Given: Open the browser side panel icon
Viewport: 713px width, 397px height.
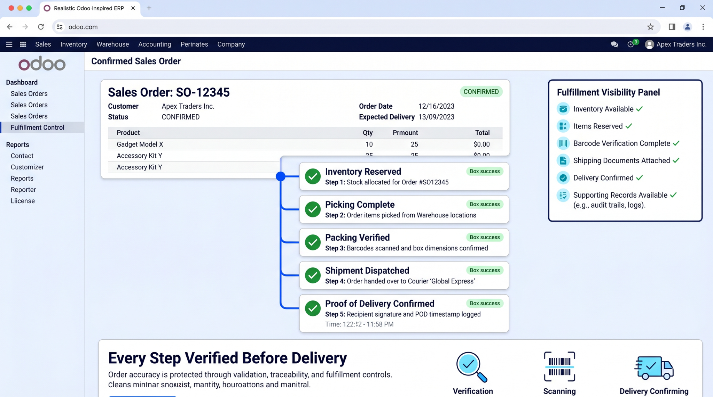Looking at the screenshot, I should [x=672, y=27].
